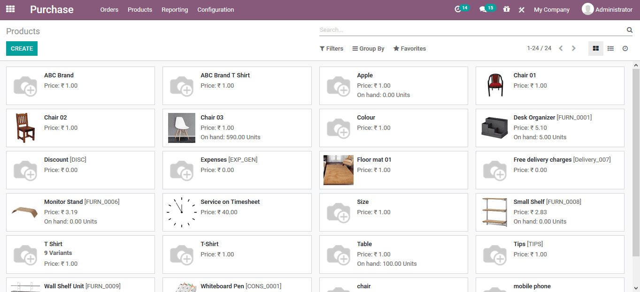This screenshot has height=292, width=640.
Task: Switch to kanban view
Action: coord(595,48)
